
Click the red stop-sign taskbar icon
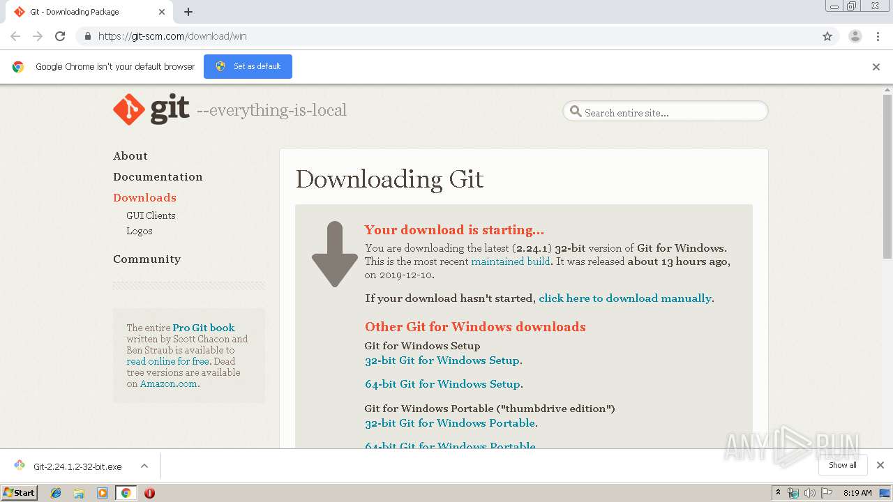149,493
